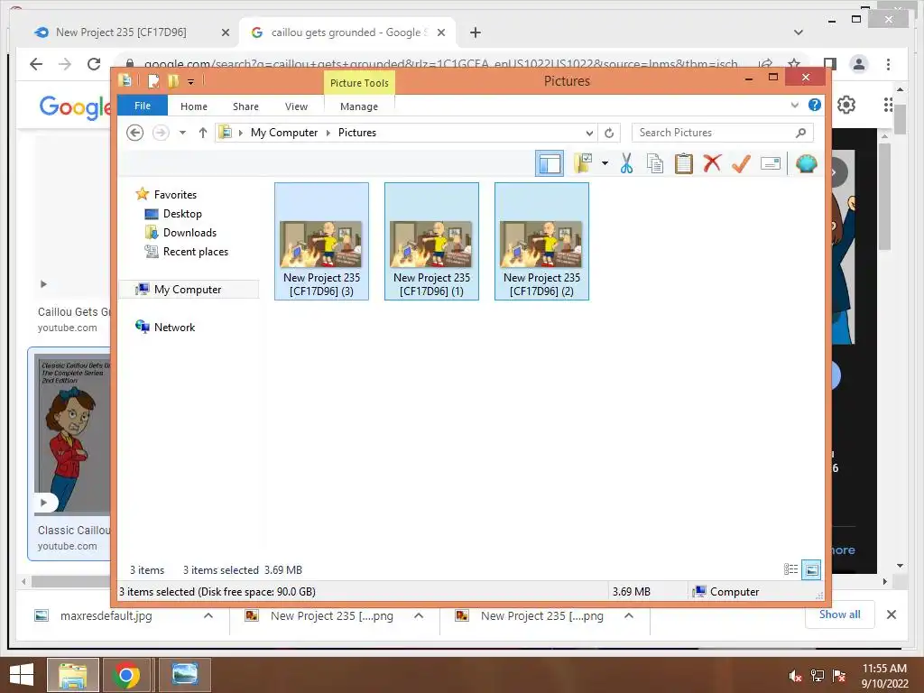924x693 pixels.
Task: Expand the address bar history dropdown
Action: [x=589, y=133]
